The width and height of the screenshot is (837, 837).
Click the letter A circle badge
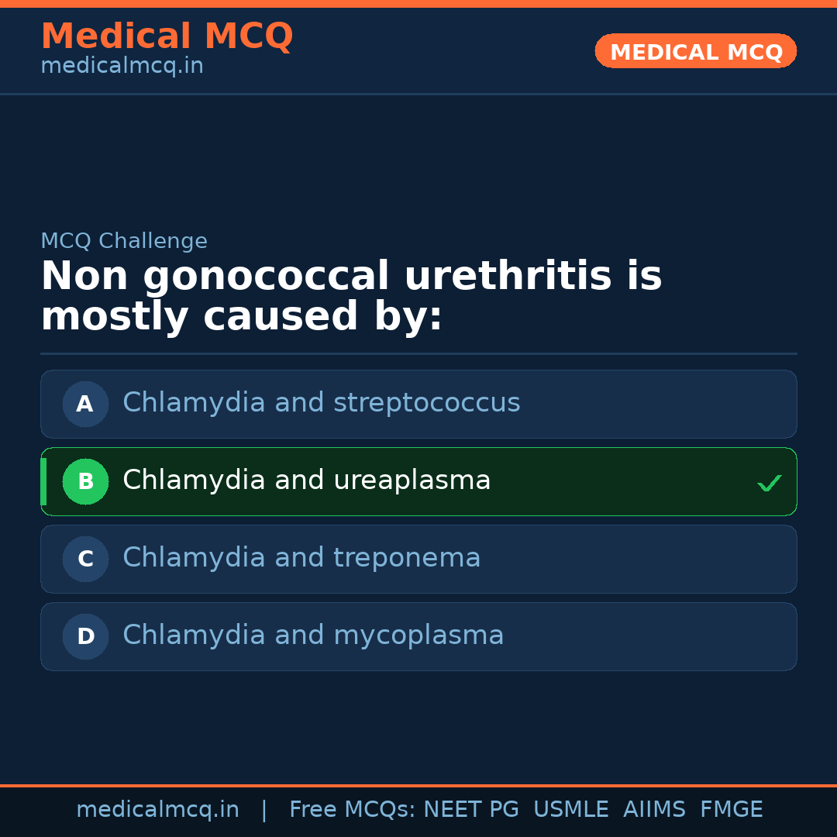click(x=85, y=404)
